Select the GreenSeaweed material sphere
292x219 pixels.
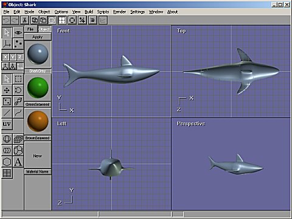tap(38, 88)
